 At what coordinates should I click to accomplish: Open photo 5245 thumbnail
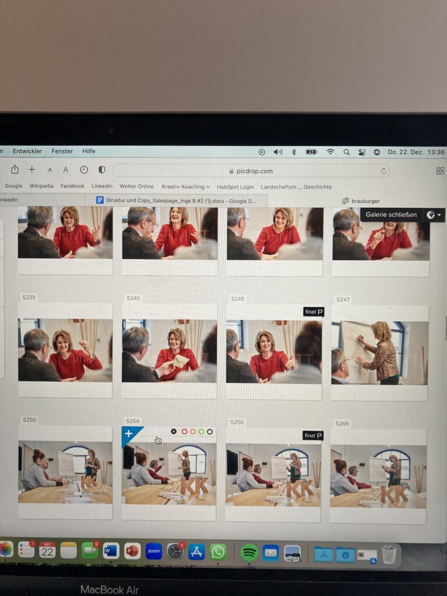[274, 352]
